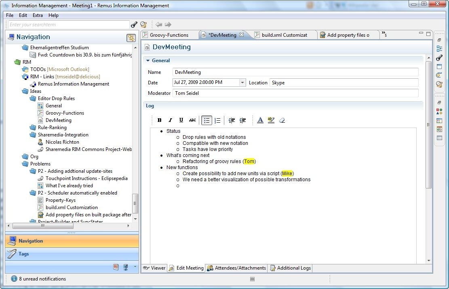
Task: Select Ehemaligentreffen Studium folder
Action: (x=59, y=48)
